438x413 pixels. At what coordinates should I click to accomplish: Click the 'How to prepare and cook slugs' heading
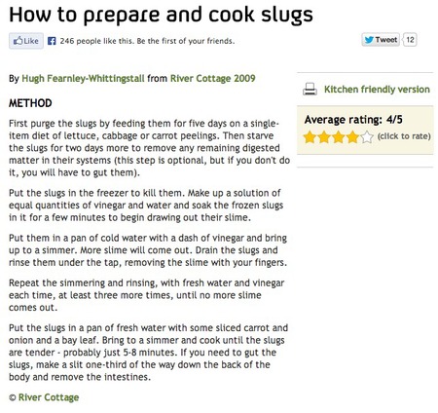tap(161, 15)
